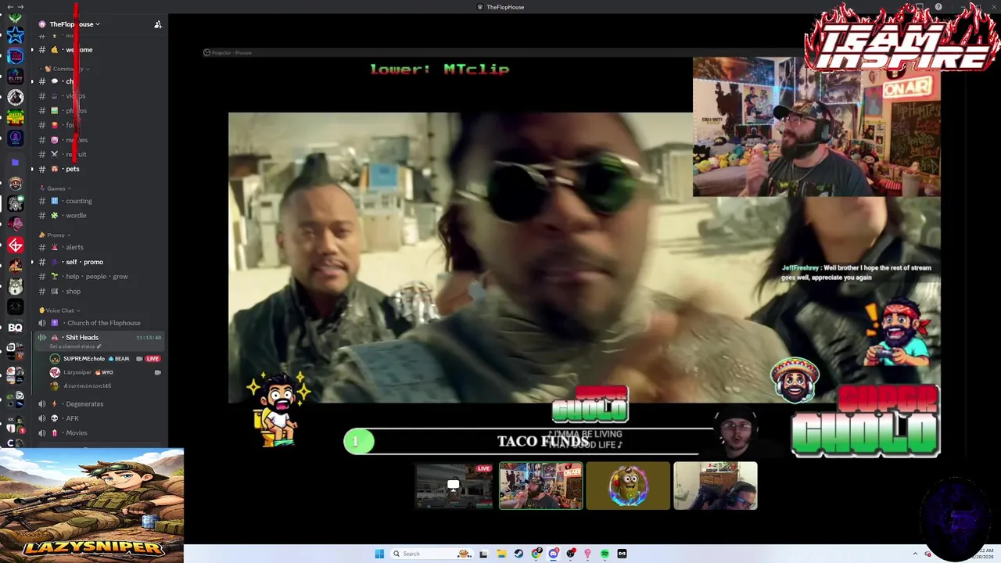
Task: Open the ELITE server icon
Action: [15, 77]
